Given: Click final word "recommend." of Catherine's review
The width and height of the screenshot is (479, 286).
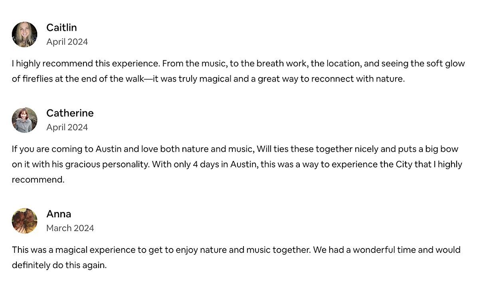Looking at the screenshot, I should click(38, 180).
